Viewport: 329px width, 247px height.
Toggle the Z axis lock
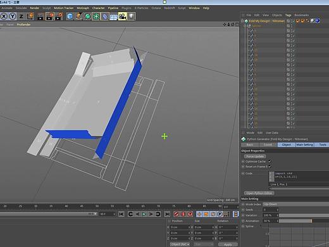(22, 16)
